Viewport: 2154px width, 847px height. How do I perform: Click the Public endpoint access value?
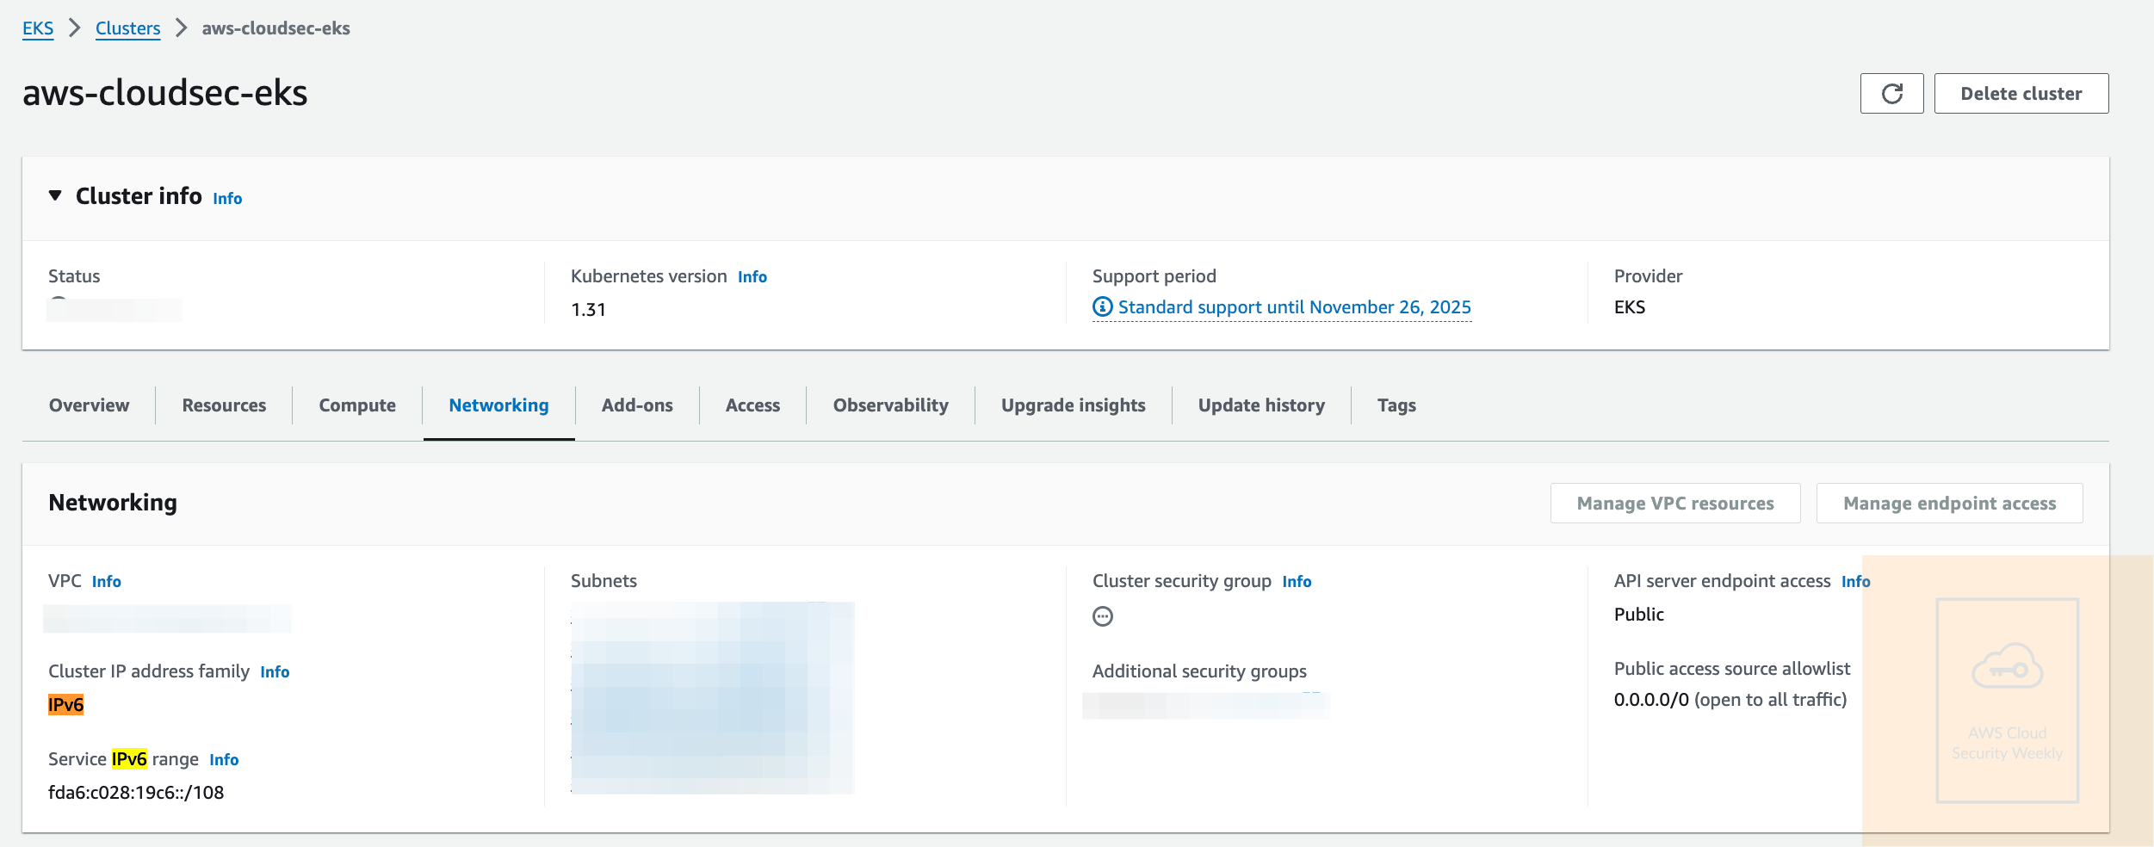coord(1638,615)
